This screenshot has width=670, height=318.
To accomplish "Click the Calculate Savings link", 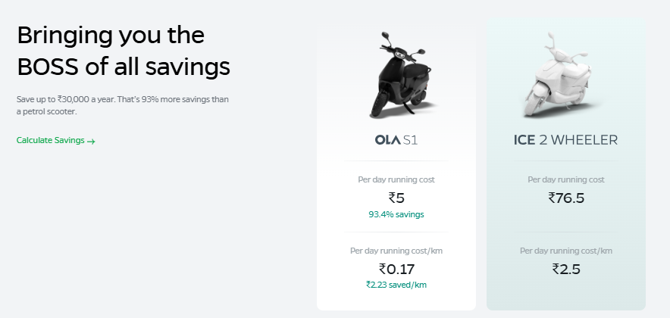I will [50, 140].
